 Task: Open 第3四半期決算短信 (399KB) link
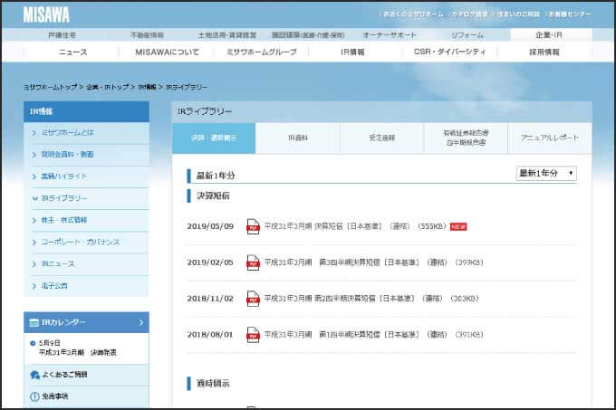tap(373, 262)
